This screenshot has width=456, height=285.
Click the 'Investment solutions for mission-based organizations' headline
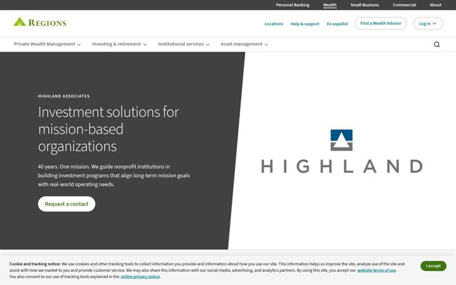pos(108,129)
